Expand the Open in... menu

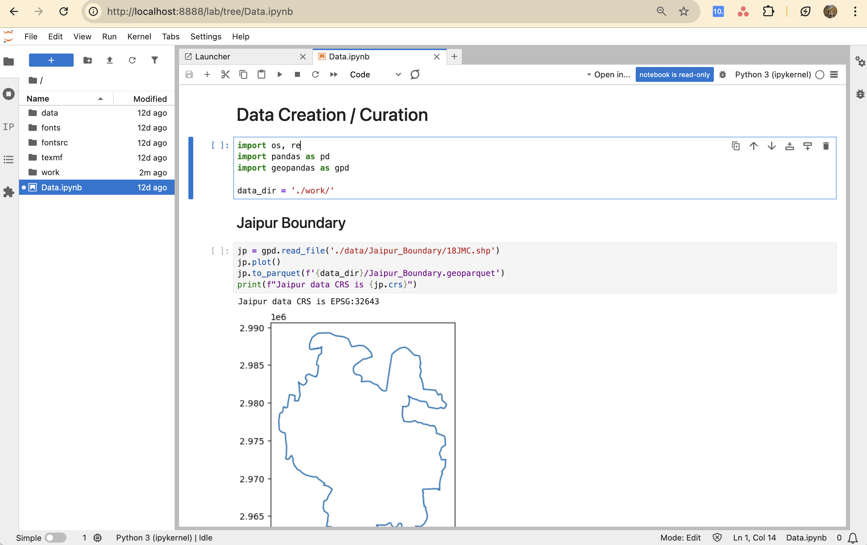(x=608, y=75)
